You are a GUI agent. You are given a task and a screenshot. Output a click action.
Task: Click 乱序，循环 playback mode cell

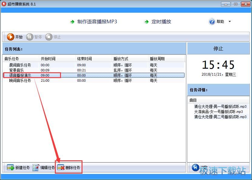click(123, 70)
